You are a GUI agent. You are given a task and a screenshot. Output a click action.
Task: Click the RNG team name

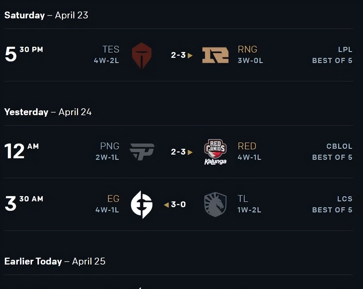[x=247, y=49]
